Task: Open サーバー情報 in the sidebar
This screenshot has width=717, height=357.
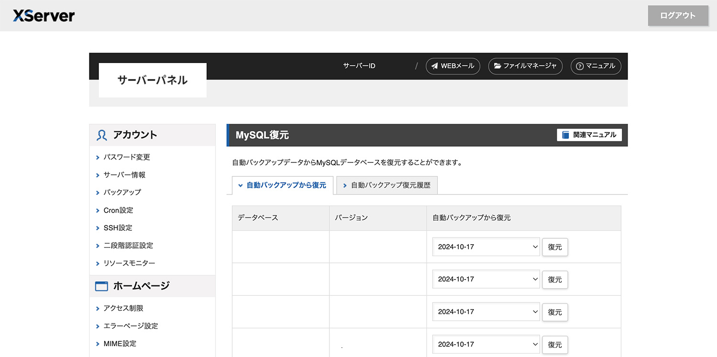Action: 124,175
